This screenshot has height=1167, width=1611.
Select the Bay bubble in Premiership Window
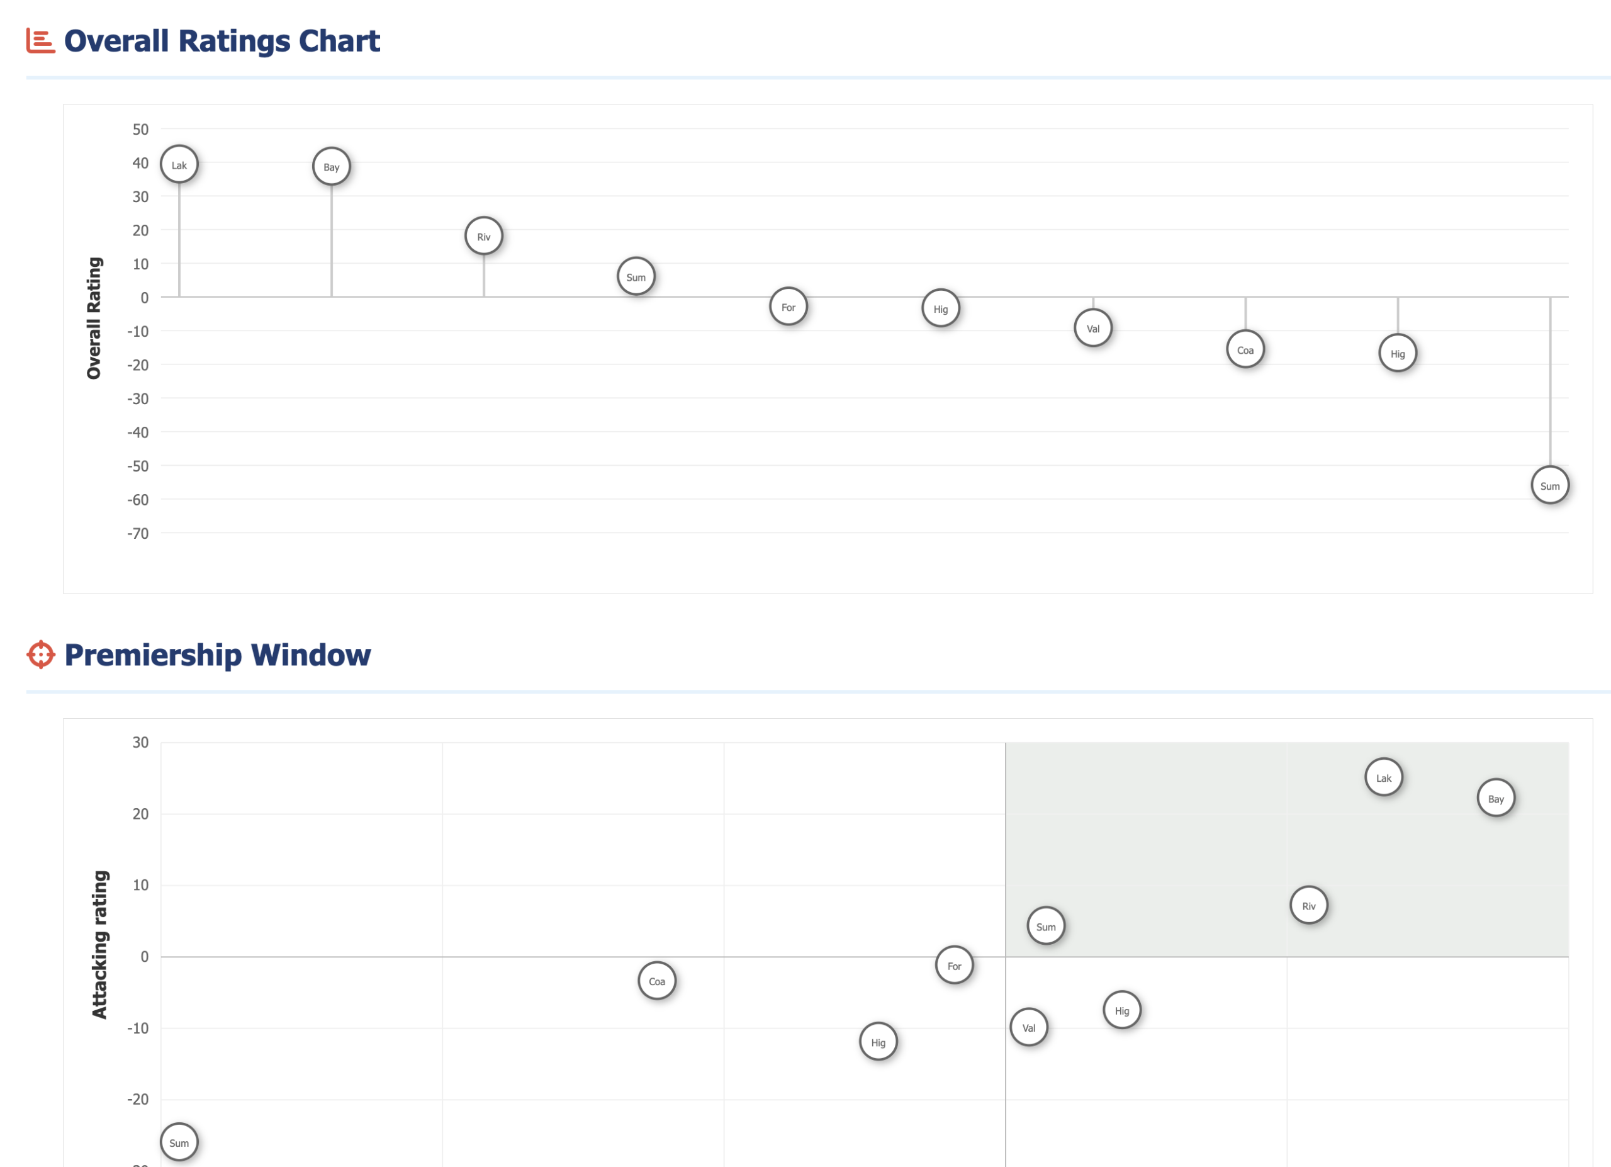click(1496, 798)
